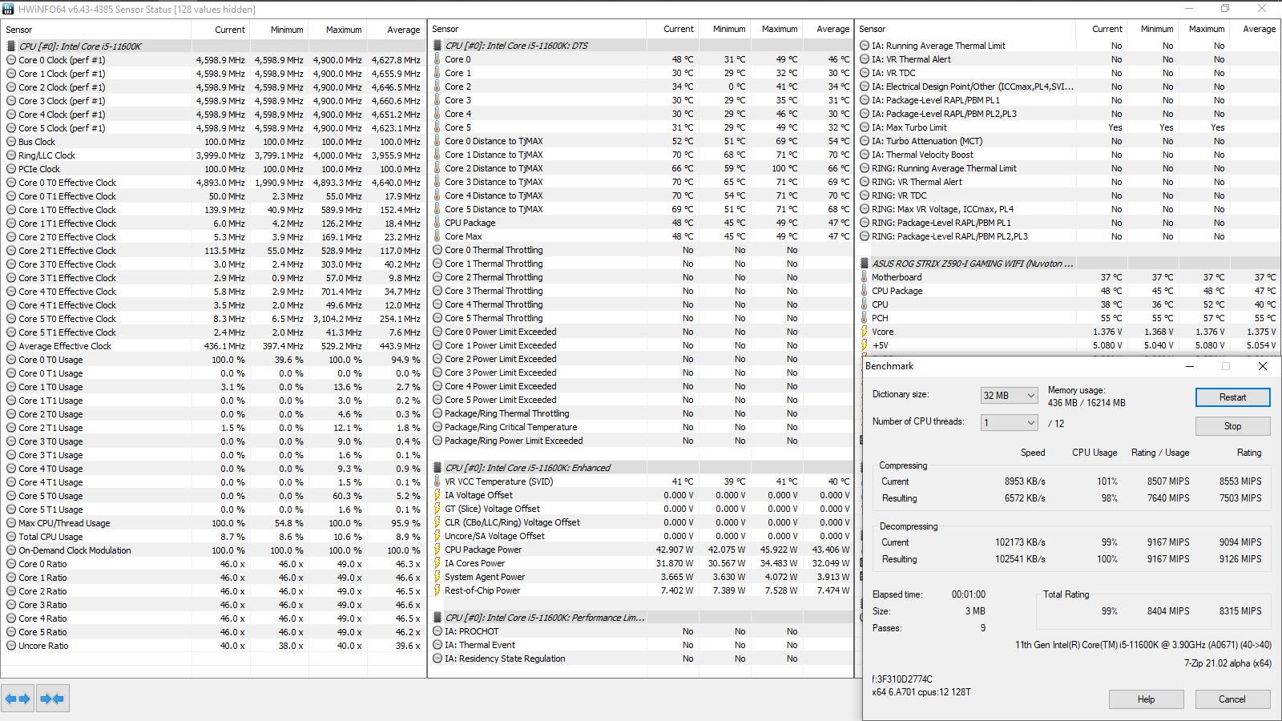Click the lightning icon beside Rest-of-Chip Power
The height and width of the screenshot is (721, 1282).
click(437, 590)
